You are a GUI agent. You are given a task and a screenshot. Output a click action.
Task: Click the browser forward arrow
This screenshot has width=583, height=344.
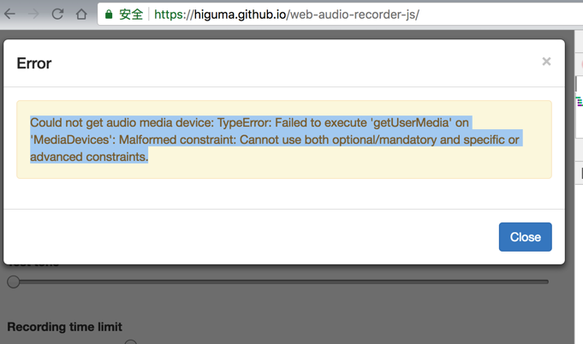coord(35,15)
